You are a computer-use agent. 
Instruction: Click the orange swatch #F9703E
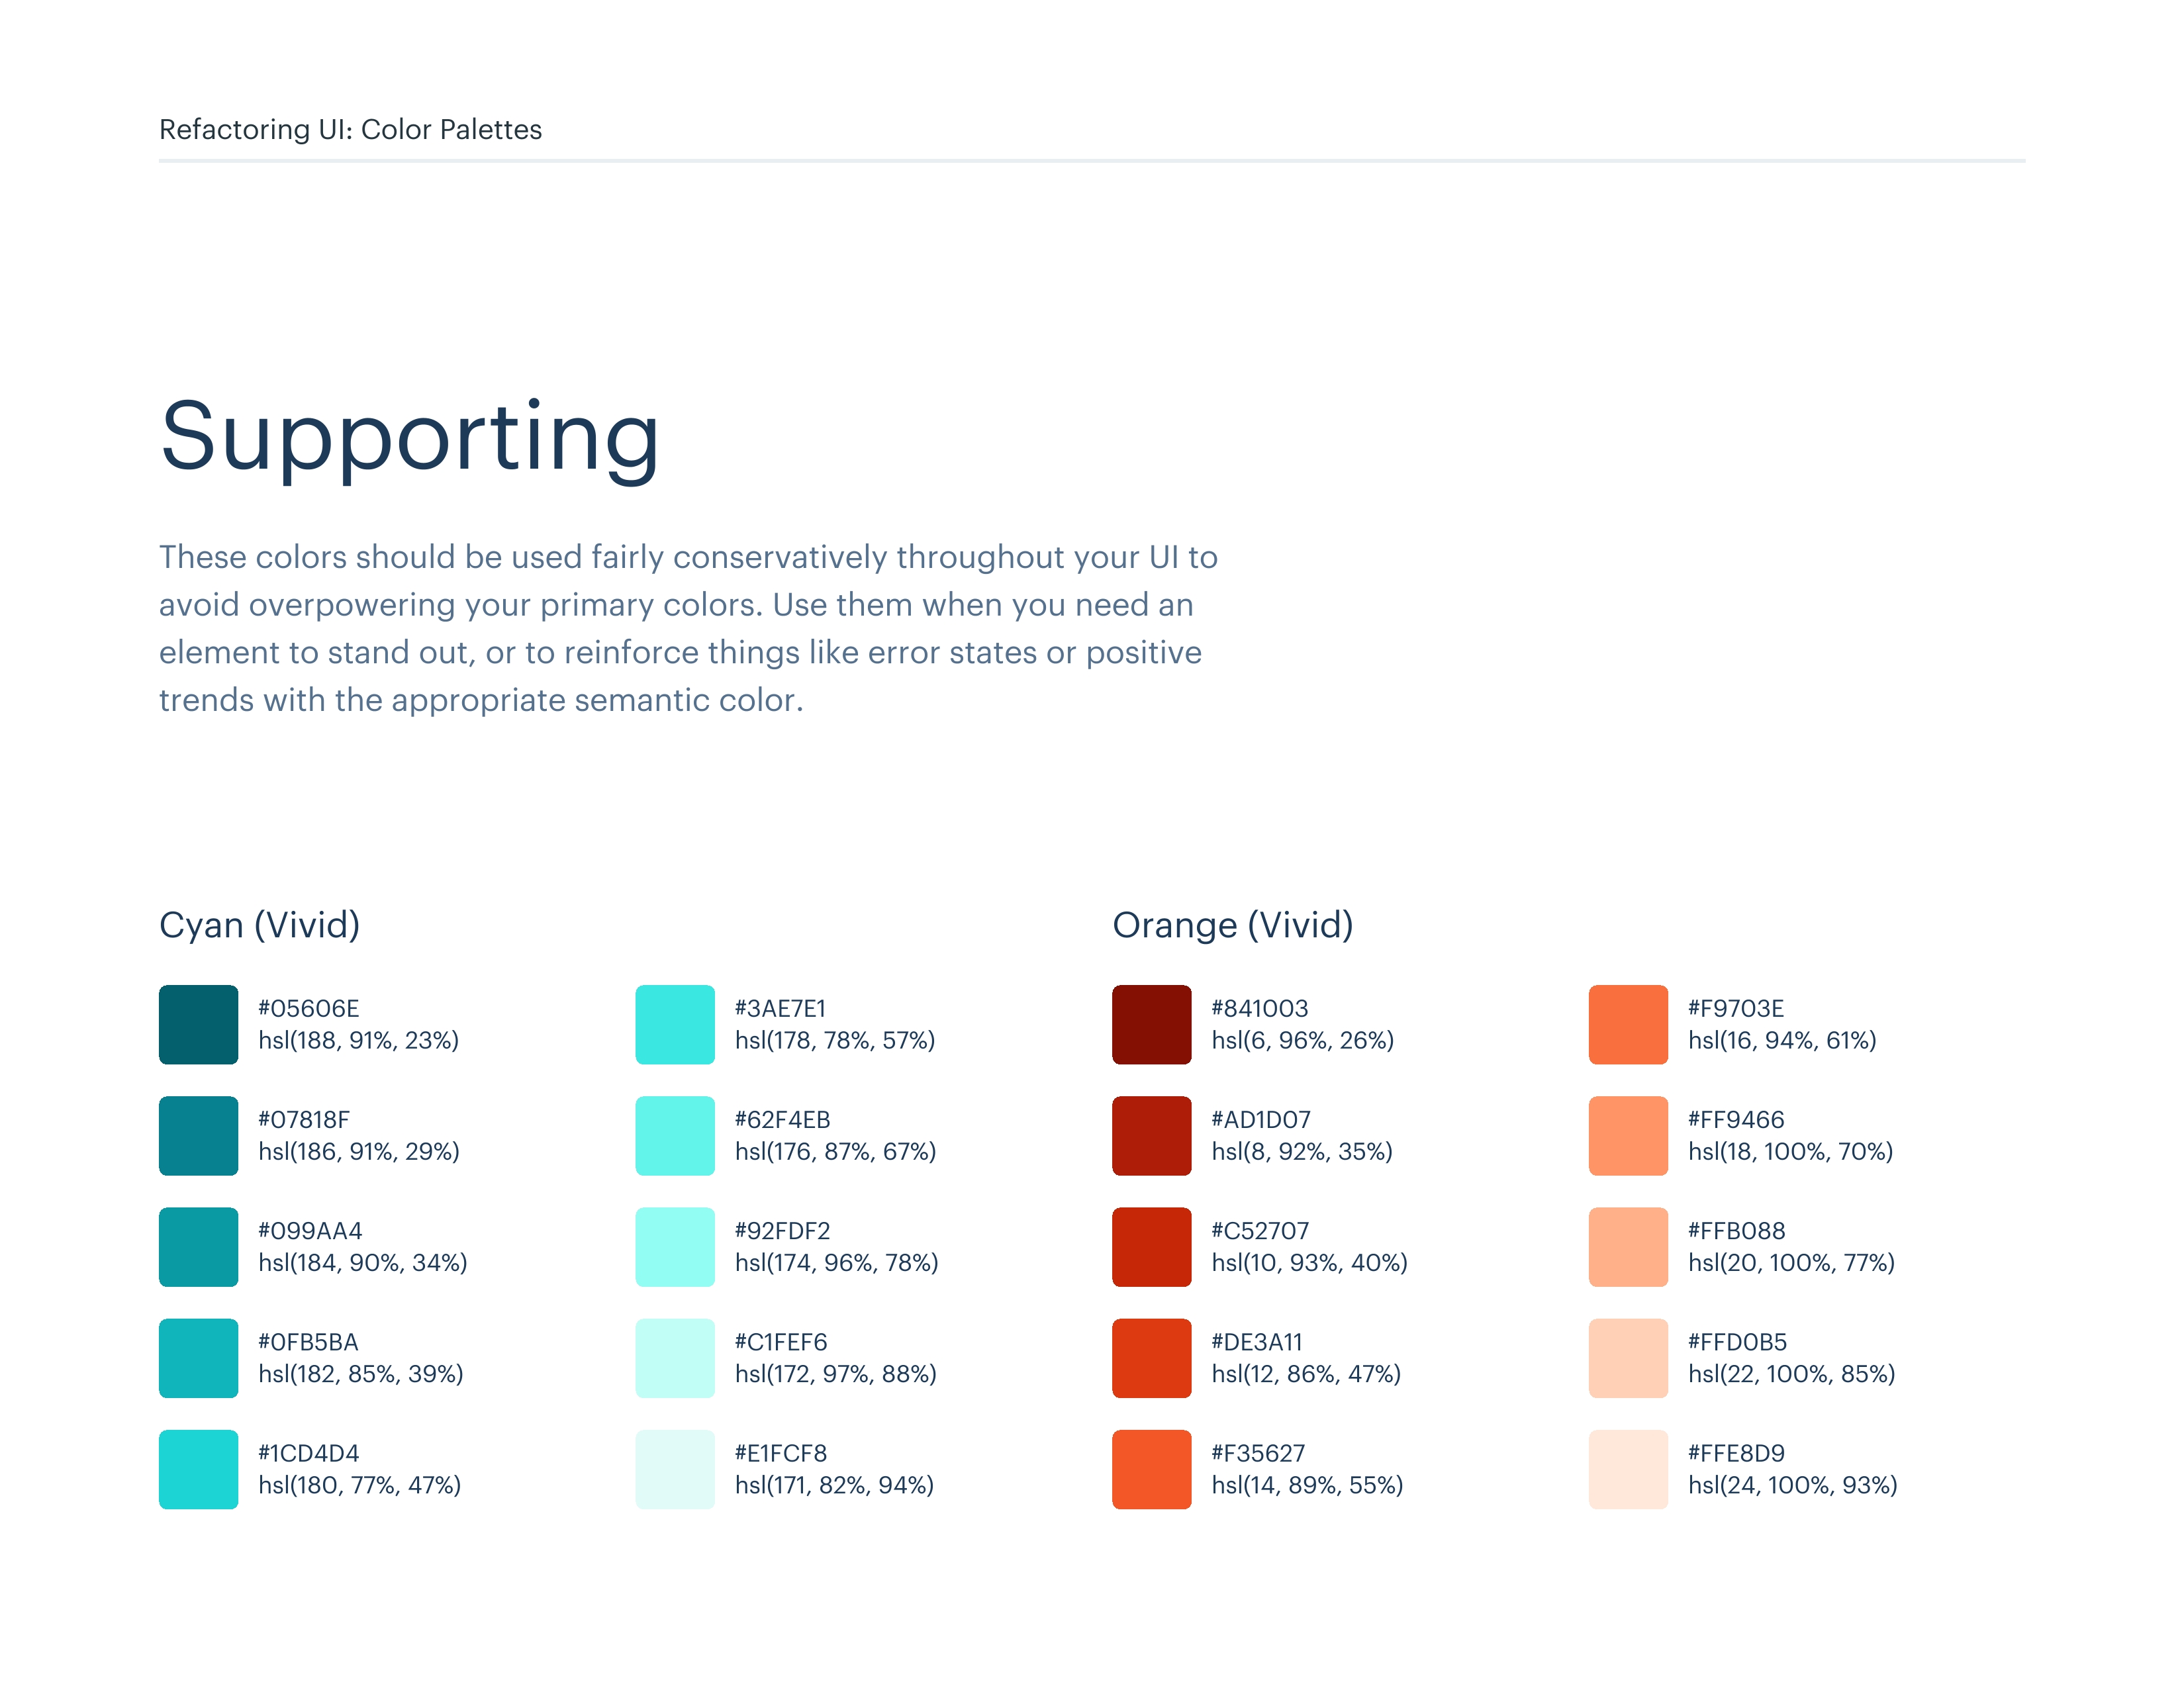(x=1628, y=1024)
